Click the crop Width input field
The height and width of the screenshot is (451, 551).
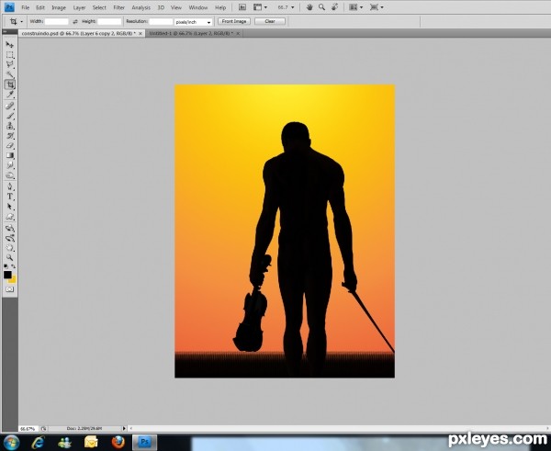(x=57, y=22)
